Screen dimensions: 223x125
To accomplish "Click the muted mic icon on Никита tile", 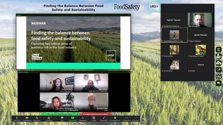I will pos(189,71).
